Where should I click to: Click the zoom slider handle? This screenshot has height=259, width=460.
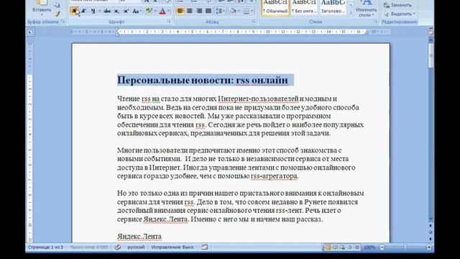coord(405,247)
